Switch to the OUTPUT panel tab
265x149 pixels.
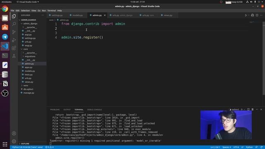[67, 110]
